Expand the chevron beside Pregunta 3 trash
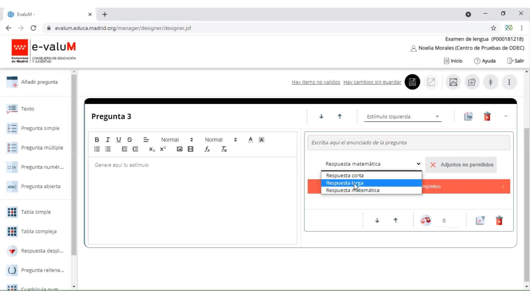 pyautogui.click(x=506, y=116)
